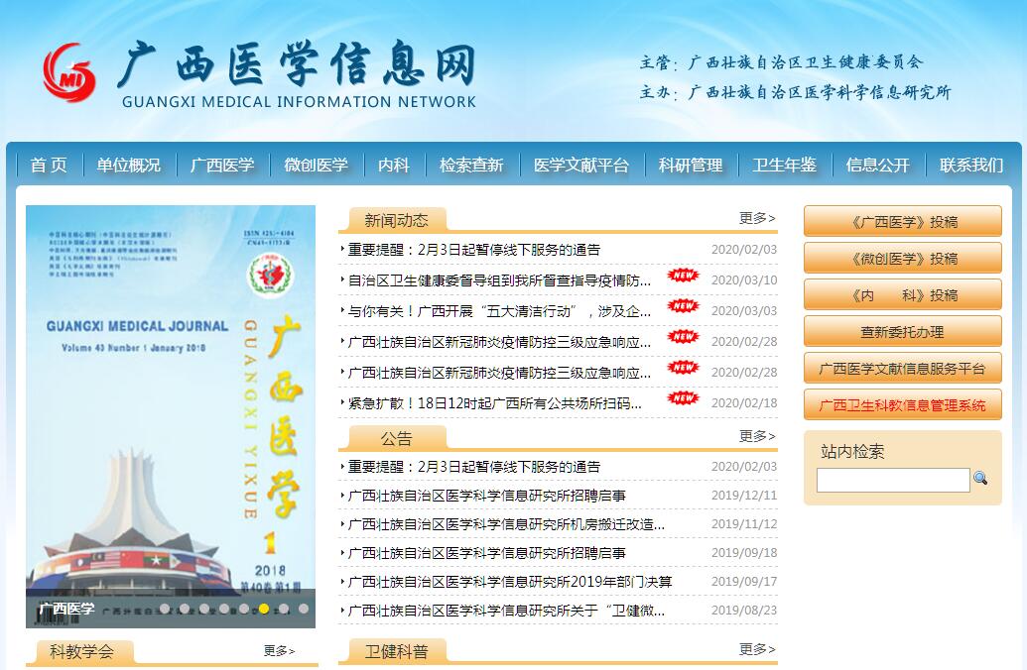1027x670 pixels.
Task: Select the last carousel dot indicator
Action: (x=304, y=609)
